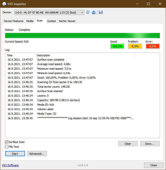Click the VSO Inspector title bar app icon
Image resolution: width=166 pixels, height=170 pixels.
4,4
